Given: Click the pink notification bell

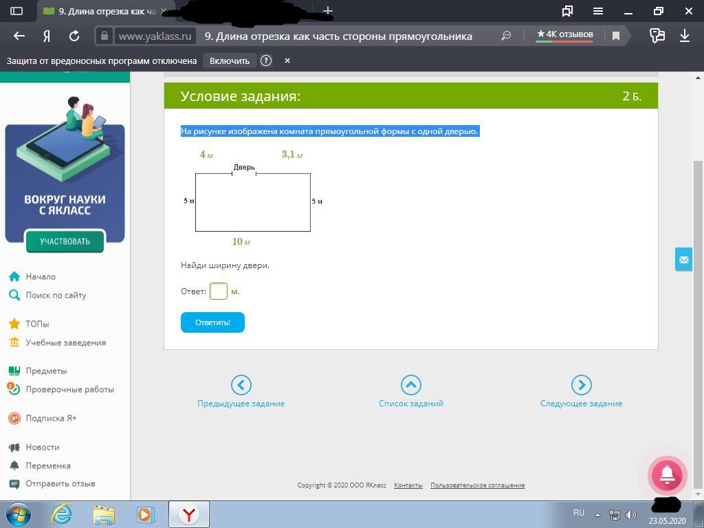Looking at the screenshot, I should [667, 474].
